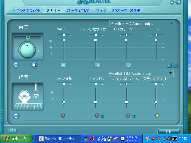Click the SW シンセサイザ volume slider handle
This screenshot has height=143, width=191.
tap(95, 40)
